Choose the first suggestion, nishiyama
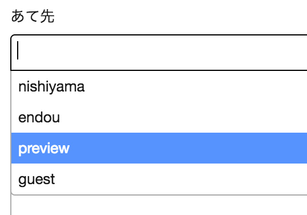 click(159, 86)
